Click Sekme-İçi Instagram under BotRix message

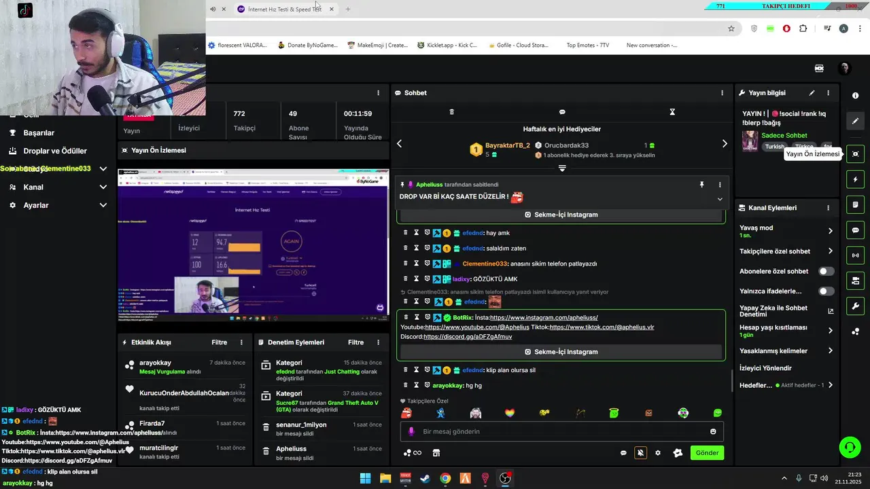coord(561,352)
